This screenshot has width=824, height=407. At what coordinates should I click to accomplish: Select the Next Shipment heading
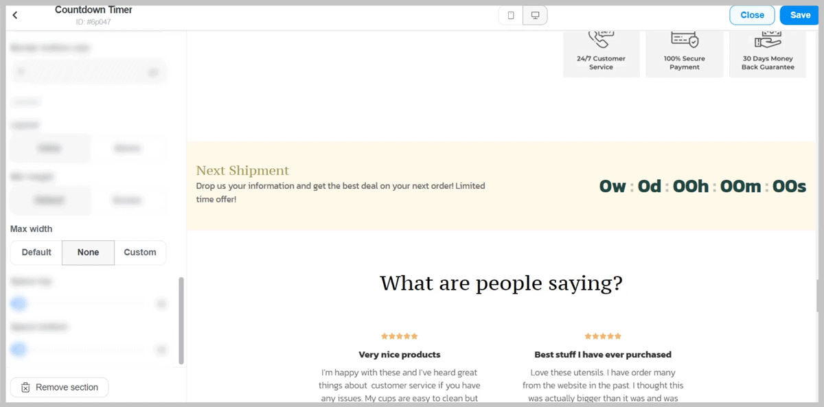[x=242, y=170]
